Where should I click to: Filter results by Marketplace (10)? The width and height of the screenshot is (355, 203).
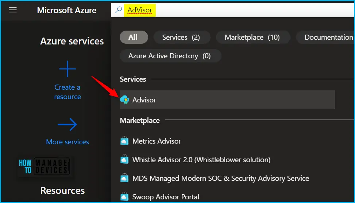(253, 37)
